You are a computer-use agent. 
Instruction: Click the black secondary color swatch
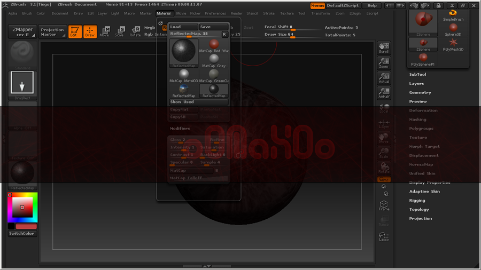pyautogui.click(x=11, y=226)
